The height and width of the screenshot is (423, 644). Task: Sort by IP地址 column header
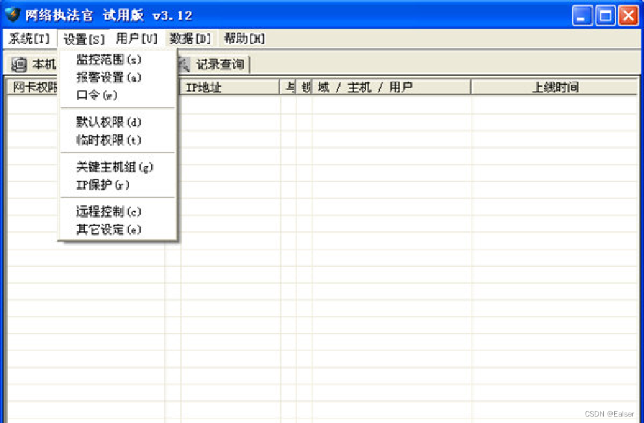point(230,87)
